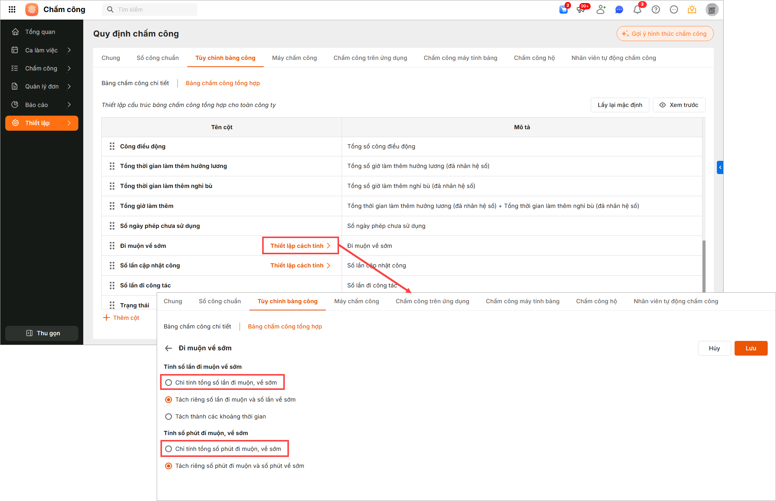Image resolution: width=776 pixels, height=501 pixels.
Task: Select Tách thành các khoảng thời gian option
Action: pyautogui.click(x=169, y=417)
